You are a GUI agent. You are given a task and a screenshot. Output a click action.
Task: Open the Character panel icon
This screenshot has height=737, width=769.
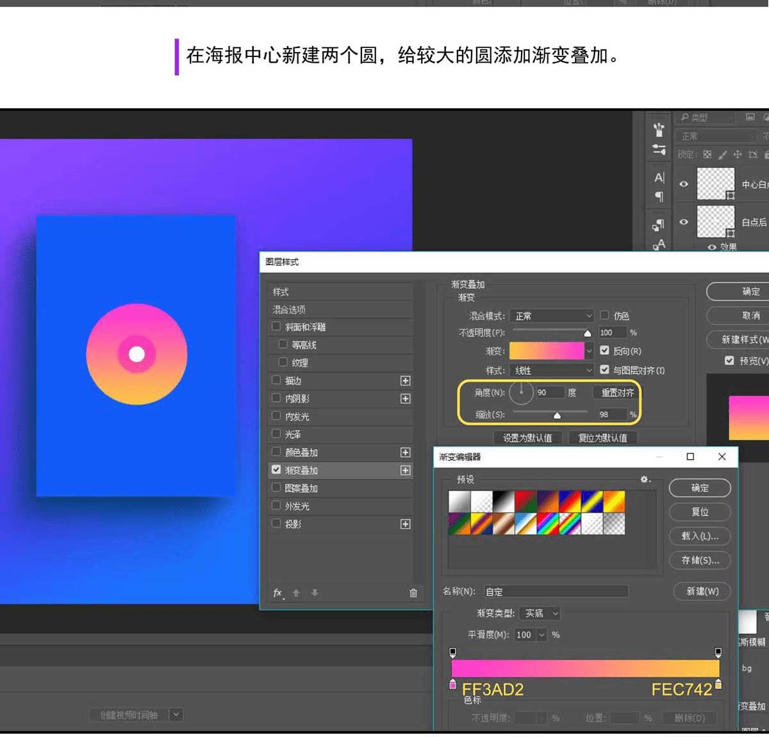coord(659,177)
